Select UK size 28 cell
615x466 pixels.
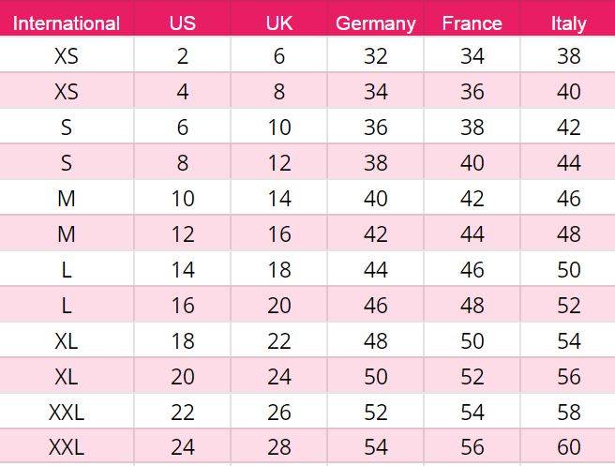point(279,447)
